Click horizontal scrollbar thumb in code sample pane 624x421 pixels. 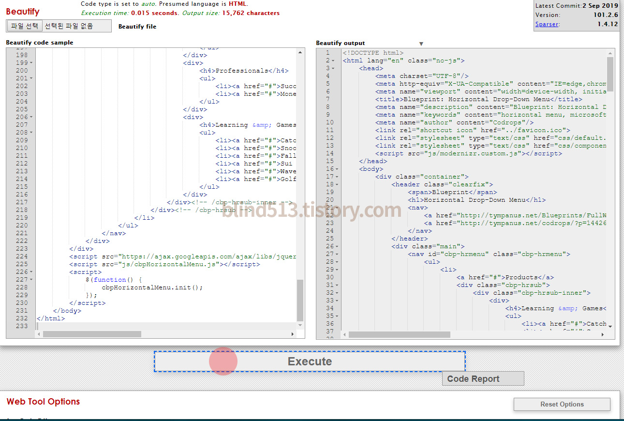[x=92, y=334]
